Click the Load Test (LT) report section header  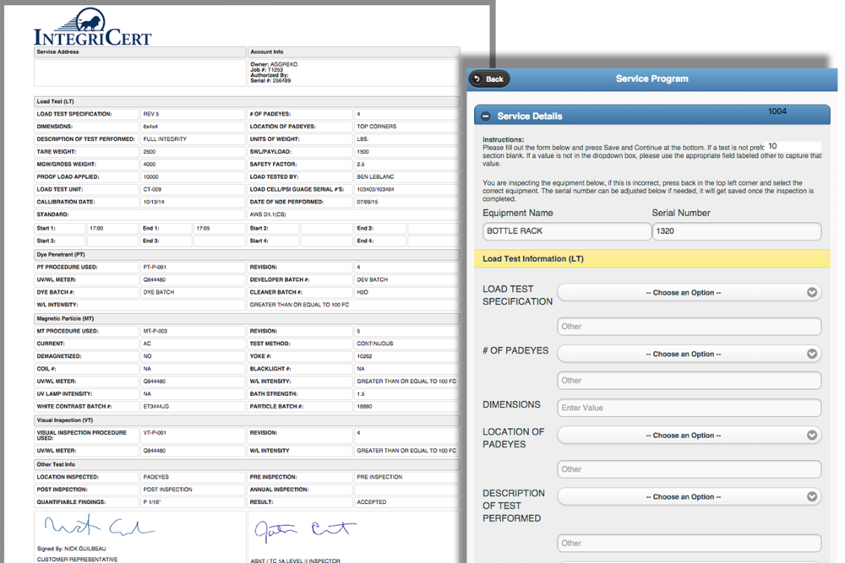(246, 101)
